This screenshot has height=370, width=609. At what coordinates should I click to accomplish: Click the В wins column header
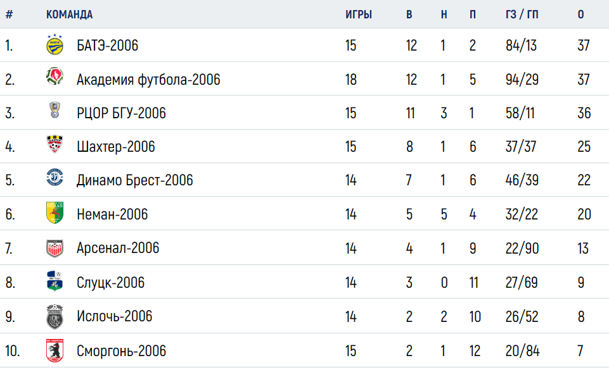409,15
